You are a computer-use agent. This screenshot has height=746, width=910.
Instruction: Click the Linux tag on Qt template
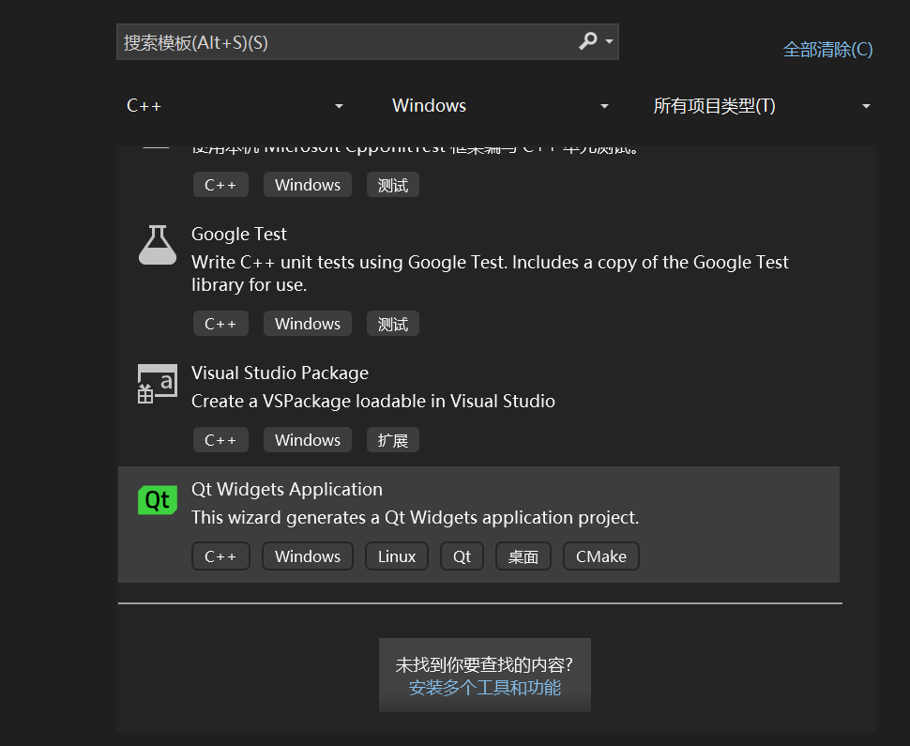(x=396, y=556)
